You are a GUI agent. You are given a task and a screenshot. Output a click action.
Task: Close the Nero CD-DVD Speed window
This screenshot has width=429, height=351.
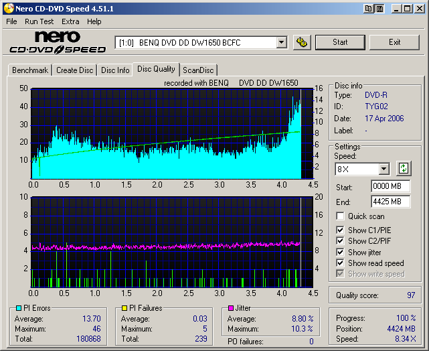[x=420, y=9]
